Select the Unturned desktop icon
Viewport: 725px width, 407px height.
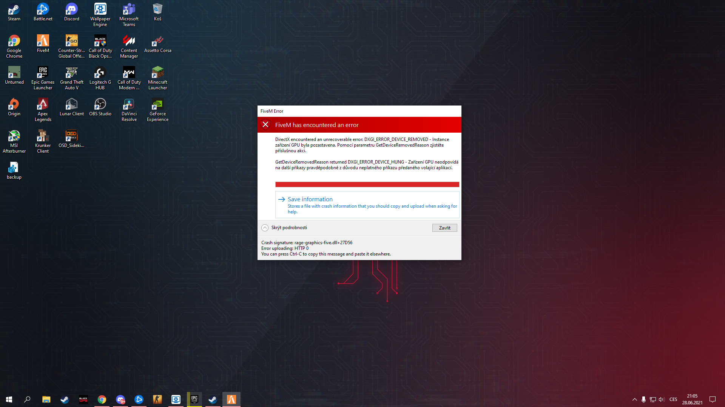click(x=14, y=75)
